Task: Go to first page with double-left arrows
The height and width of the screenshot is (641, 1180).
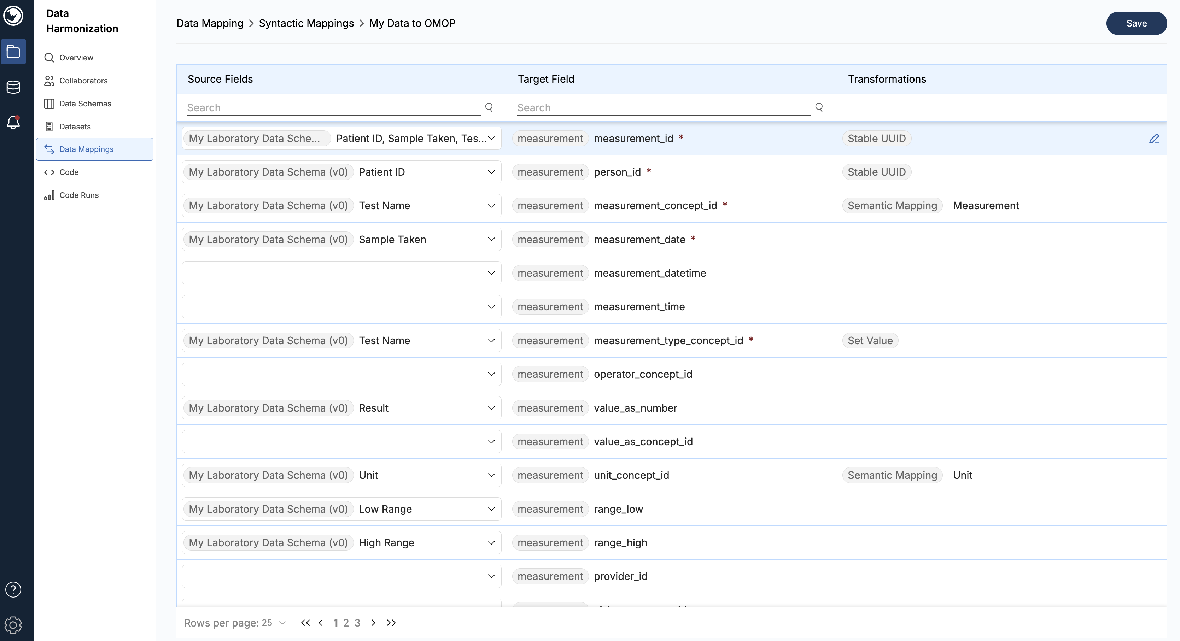Action: (x=305, y=623)
